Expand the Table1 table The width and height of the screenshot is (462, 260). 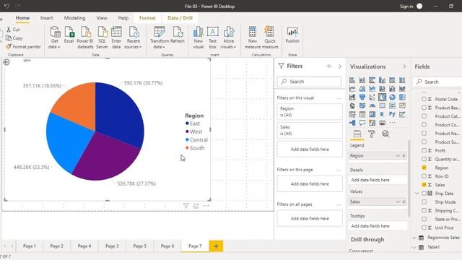[x=414, y=247]
